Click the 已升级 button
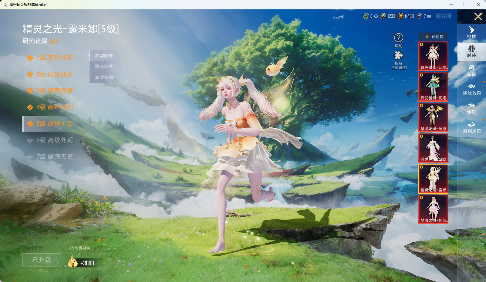Viewport: 486px width, 282px height. tap(42, 260)
